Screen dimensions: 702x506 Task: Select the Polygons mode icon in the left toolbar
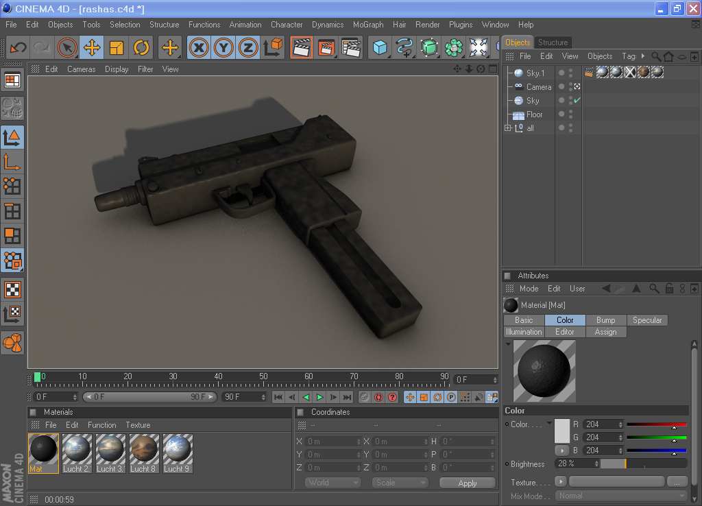click(x=12, y=236)
